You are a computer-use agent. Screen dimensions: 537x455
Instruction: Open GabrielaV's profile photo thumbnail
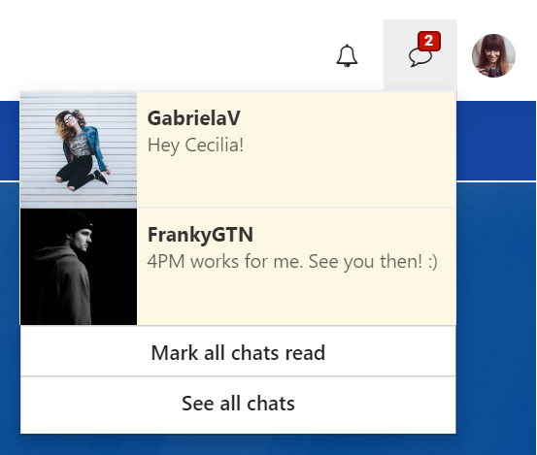79,150
